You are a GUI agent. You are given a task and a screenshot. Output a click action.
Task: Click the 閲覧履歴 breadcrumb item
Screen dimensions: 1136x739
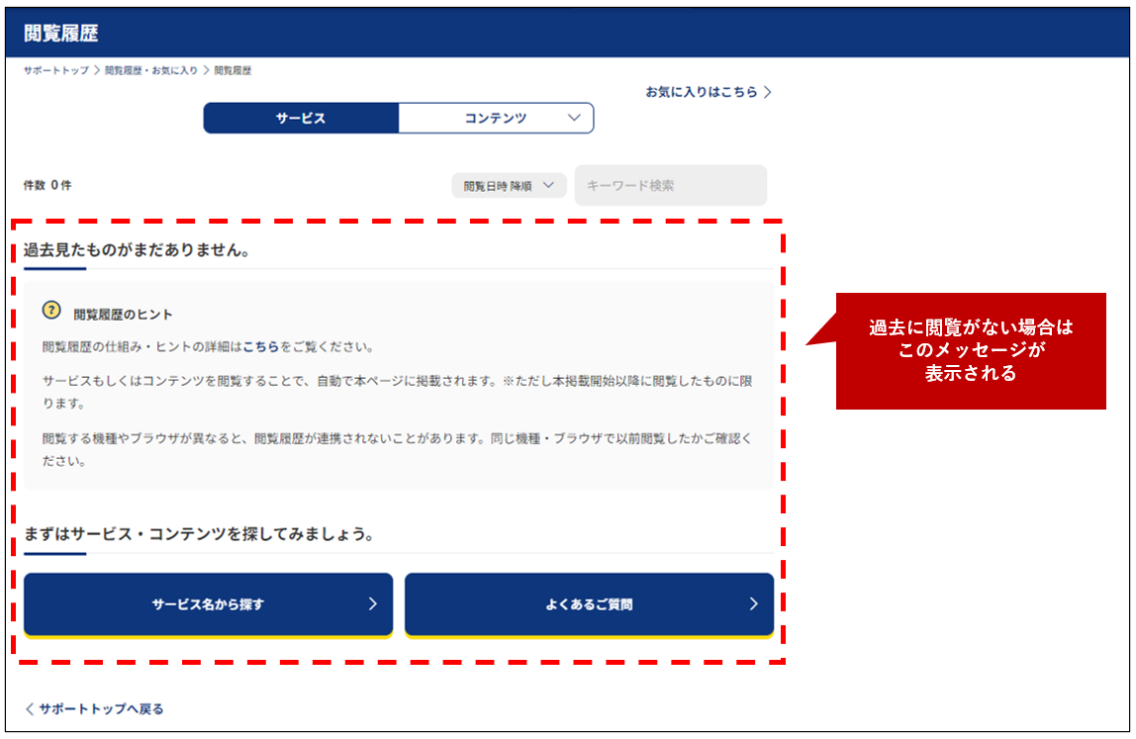[x=233, y=71]
